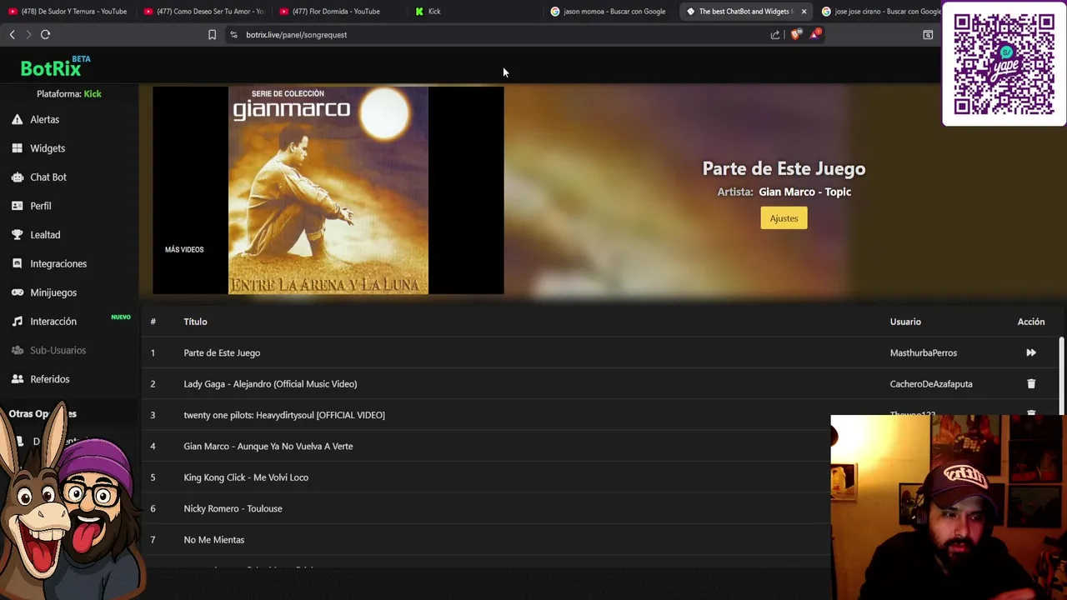Switch to De Sudor Y Ternura YouTube tab
This screenshot has height=600, width=1067.
coord(68,12)
